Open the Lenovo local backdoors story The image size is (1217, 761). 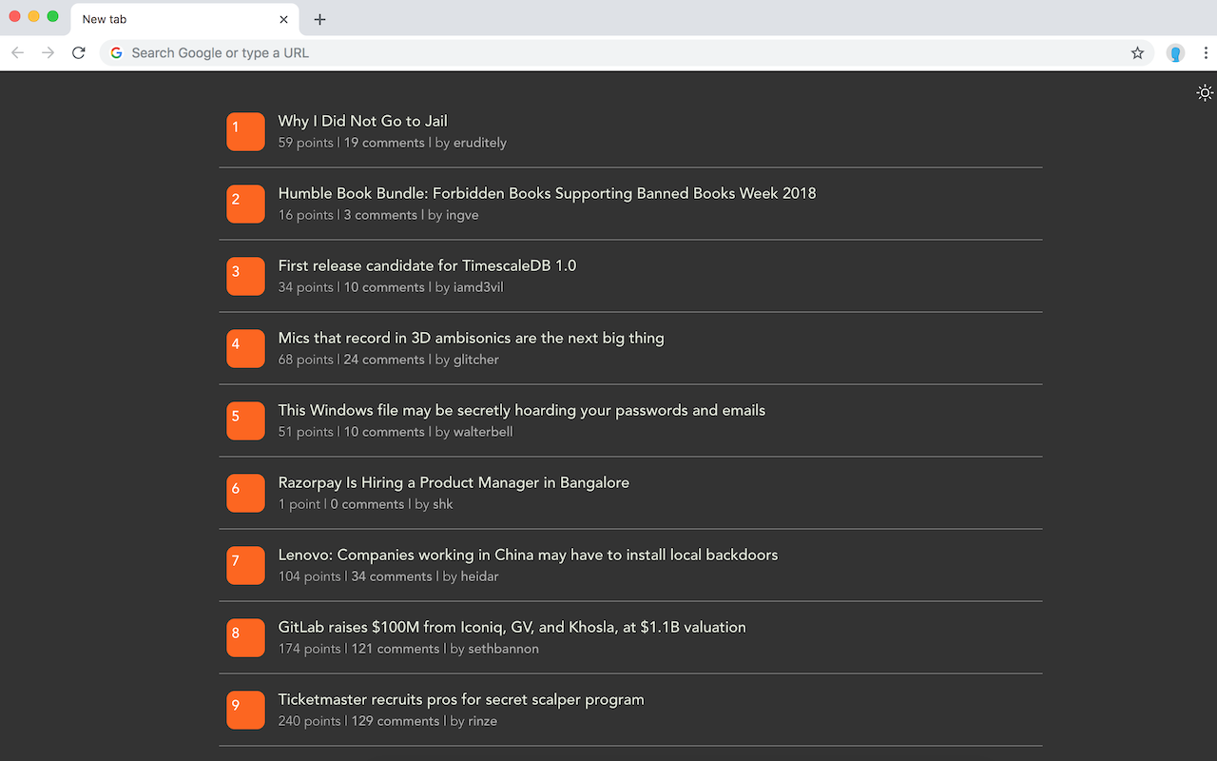[528, 555]
